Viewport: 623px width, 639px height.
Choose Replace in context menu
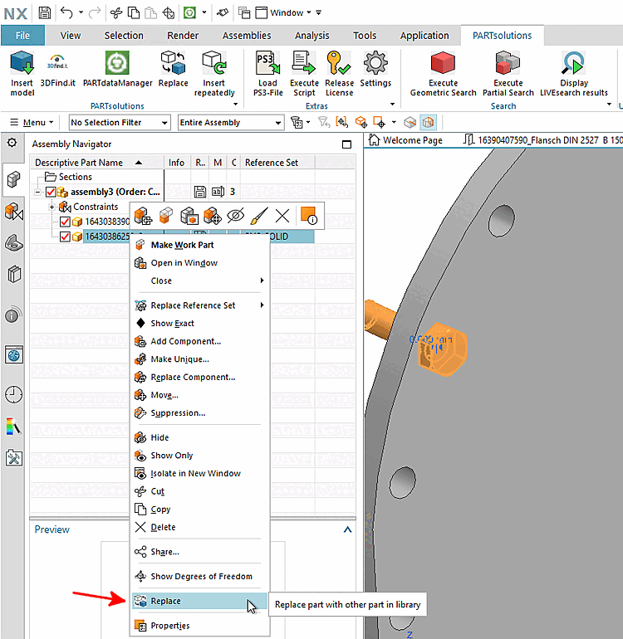coord(200,601)
